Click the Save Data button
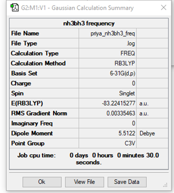The height and width of the screenshot is (193, 174). [x=127, y=182]
